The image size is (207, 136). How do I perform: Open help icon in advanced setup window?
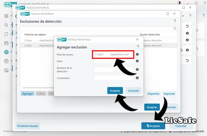click(190, 16)
